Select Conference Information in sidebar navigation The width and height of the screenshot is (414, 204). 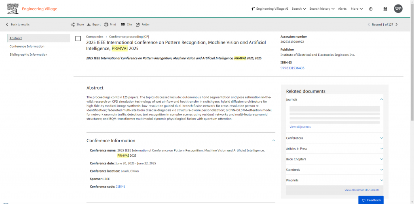(27, 46)
